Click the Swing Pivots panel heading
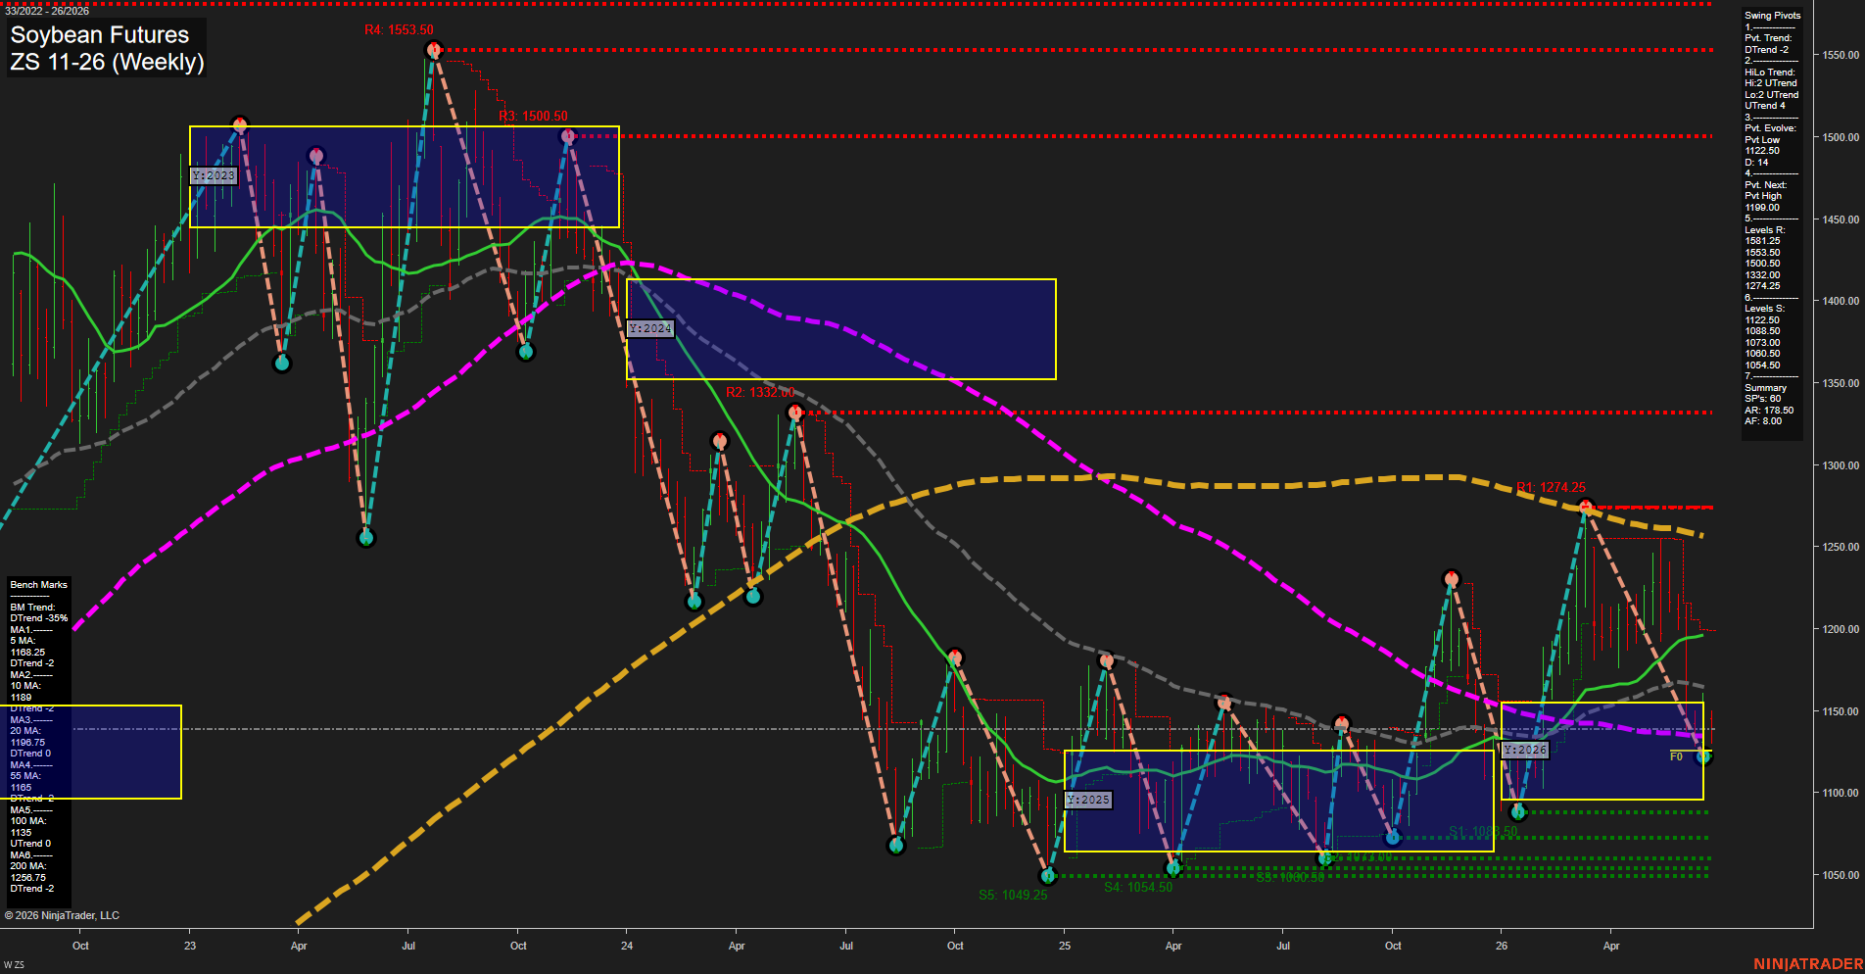 pyautogui.click(x=1772, y=16)
